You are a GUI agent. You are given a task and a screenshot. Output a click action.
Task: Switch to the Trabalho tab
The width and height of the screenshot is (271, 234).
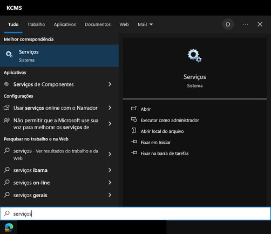(36, 24)
